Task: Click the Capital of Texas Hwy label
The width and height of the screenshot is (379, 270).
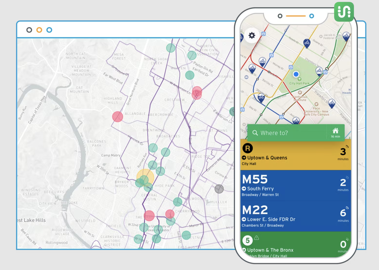Action: coord(36,110)
